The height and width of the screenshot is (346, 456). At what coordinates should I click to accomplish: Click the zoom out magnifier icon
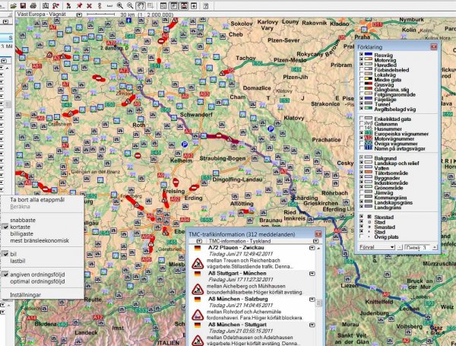[130, 4]
